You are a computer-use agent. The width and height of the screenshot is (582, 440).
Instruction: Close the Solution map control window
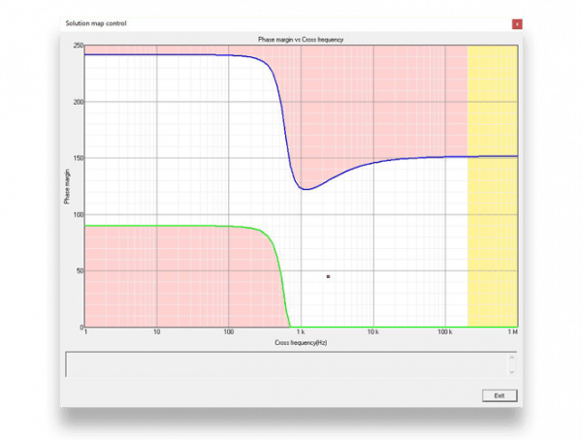point(517,22)
